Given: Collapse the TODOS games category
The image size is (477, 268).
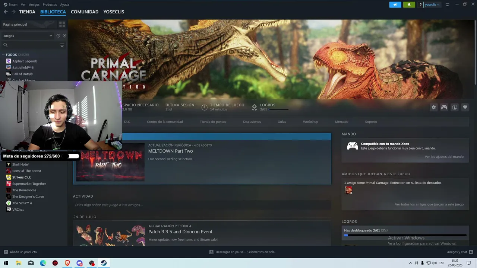Looking at the screenshot, I should 3,55.
